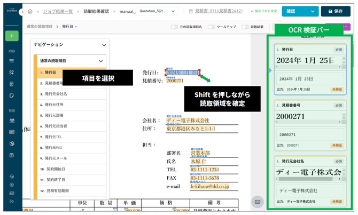358x215 pixels.
Task: Open the list icon at sidebar top
Action: click(x=12, y=61)
